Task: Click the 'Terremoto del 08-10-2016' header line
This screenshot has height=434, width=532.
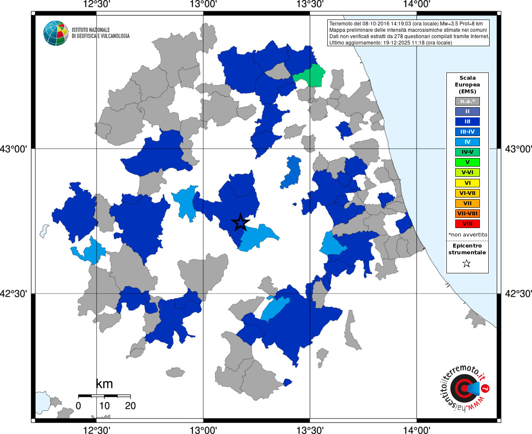Action: (x=406, y=24)
